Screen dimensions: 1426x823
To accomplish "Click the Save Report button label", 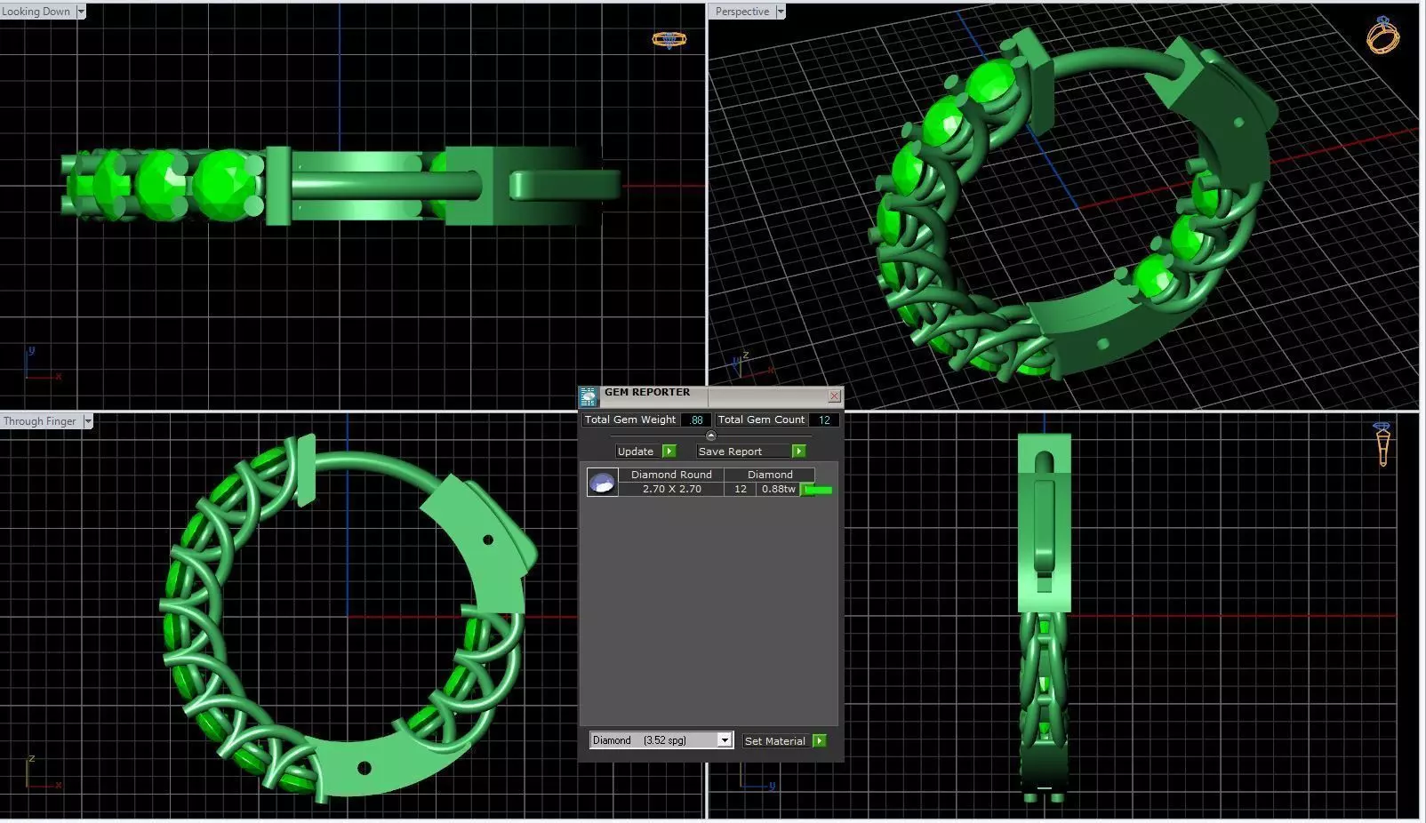I will coord(730,451).
